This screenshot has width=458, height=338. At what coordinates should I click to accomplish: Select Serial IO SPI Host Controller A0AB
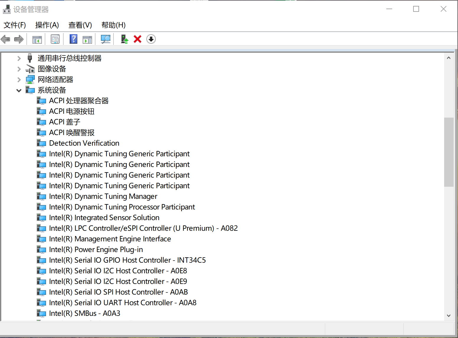[118, 292]
